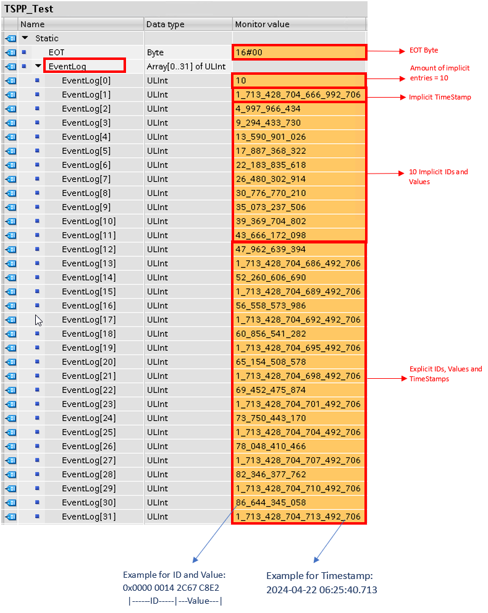Click the TSPP_Test block title
This screenshot has width=488, height=613.
coord(28,9)
